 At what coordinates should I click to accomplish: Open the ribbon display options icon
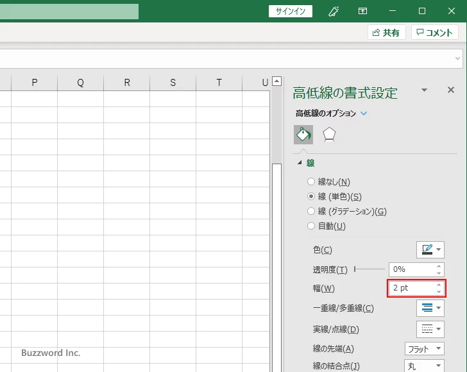[362, 11]
